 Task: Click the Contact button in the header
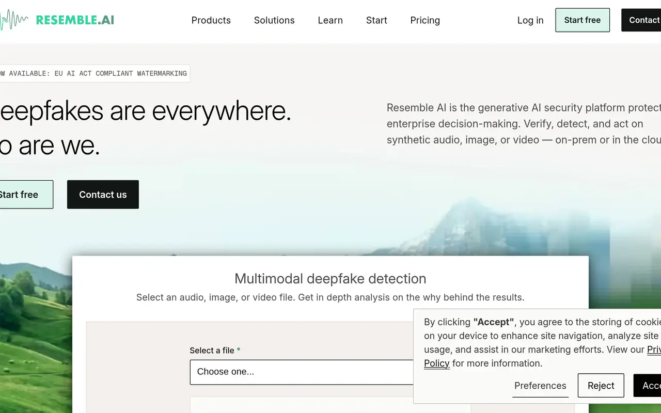point(641,20)
